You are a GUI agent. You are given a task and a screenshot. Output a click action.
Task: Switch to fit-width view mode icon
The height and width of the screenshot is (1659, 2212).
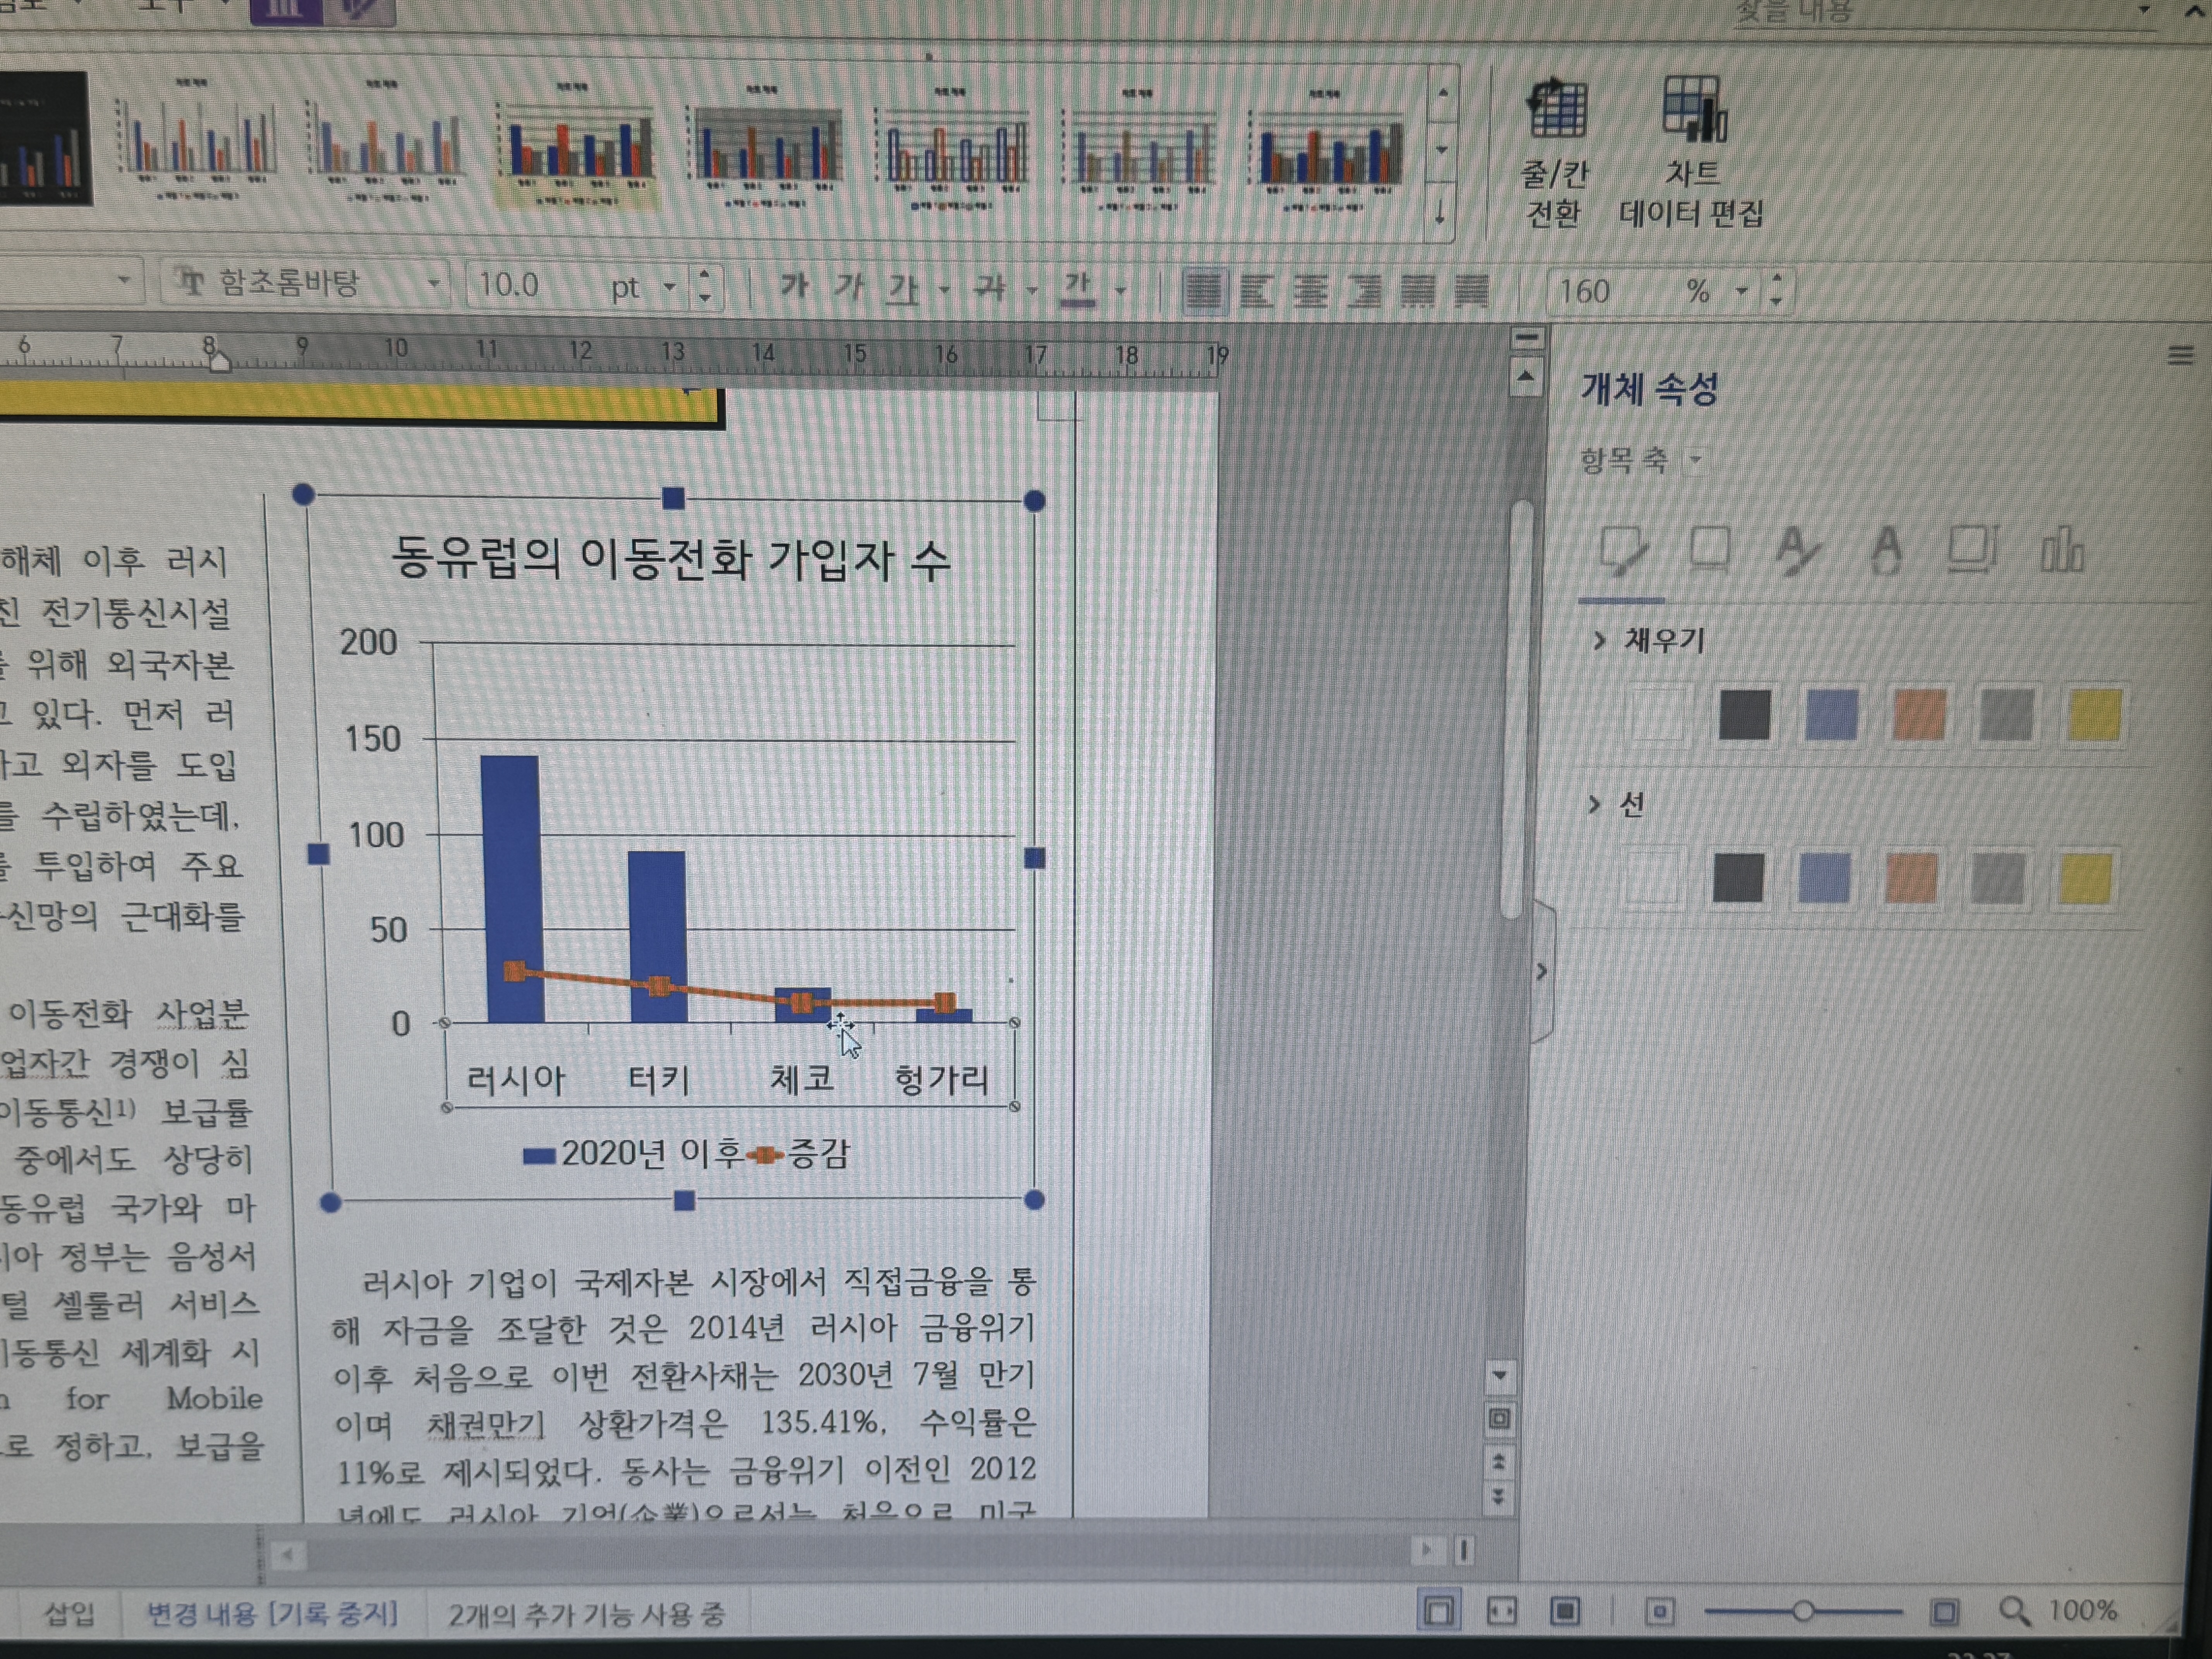(x=1502, y=1611)
